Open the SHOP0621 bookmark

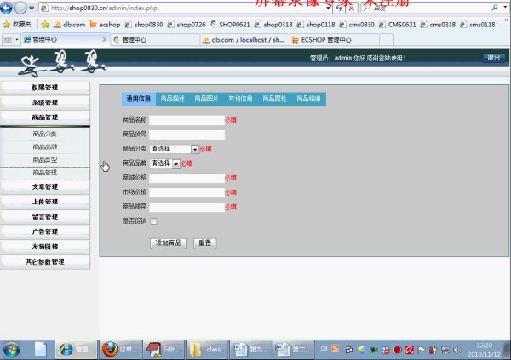point(230,25)
